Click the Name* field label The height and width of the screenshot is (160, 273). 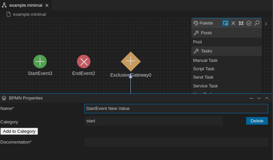click(x=7, y=109)
